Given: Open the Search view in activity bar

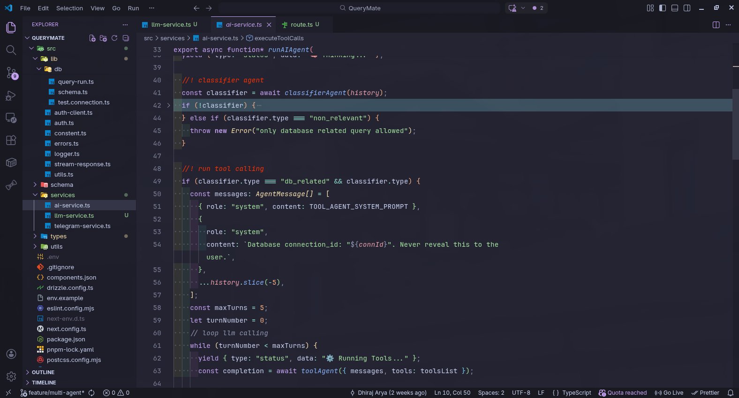Looking at the screenshot, I should (x=11, y=50).
